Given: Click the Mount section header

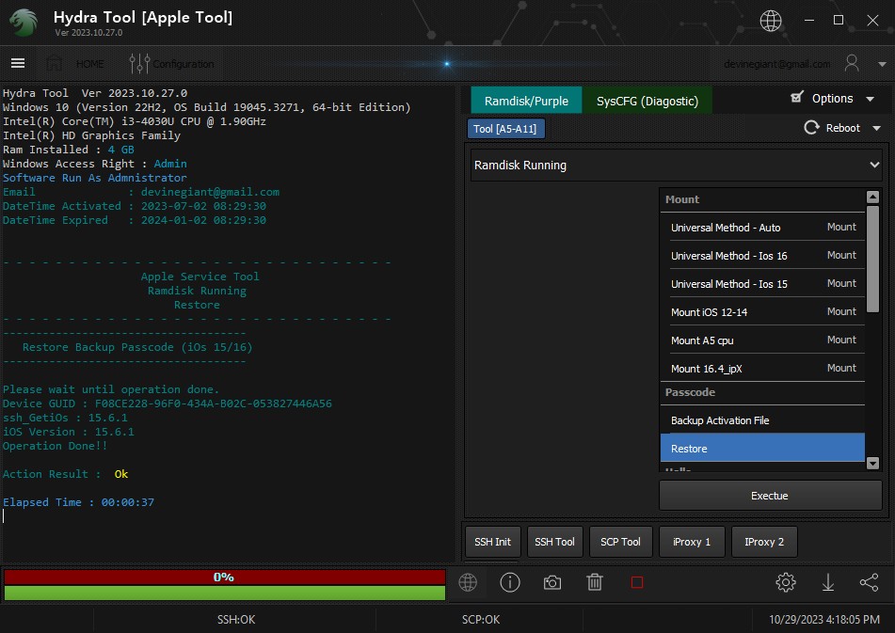Looking at the screenshot, I should pos(762,199).
